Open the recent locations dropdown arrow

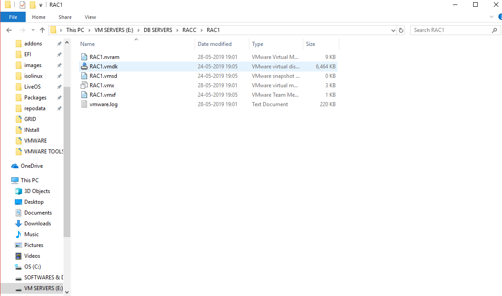(33, 30)
